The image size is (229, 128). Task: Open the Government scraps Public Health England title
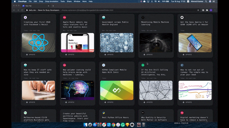tap(115, 23)
